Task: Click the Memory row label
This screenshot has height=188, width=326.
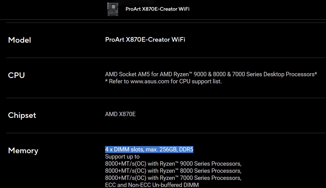Action: pos(23,151)
